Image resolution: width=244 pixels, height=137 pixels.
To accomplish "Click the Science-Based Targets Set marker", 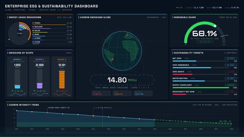I will pos(47,112).
